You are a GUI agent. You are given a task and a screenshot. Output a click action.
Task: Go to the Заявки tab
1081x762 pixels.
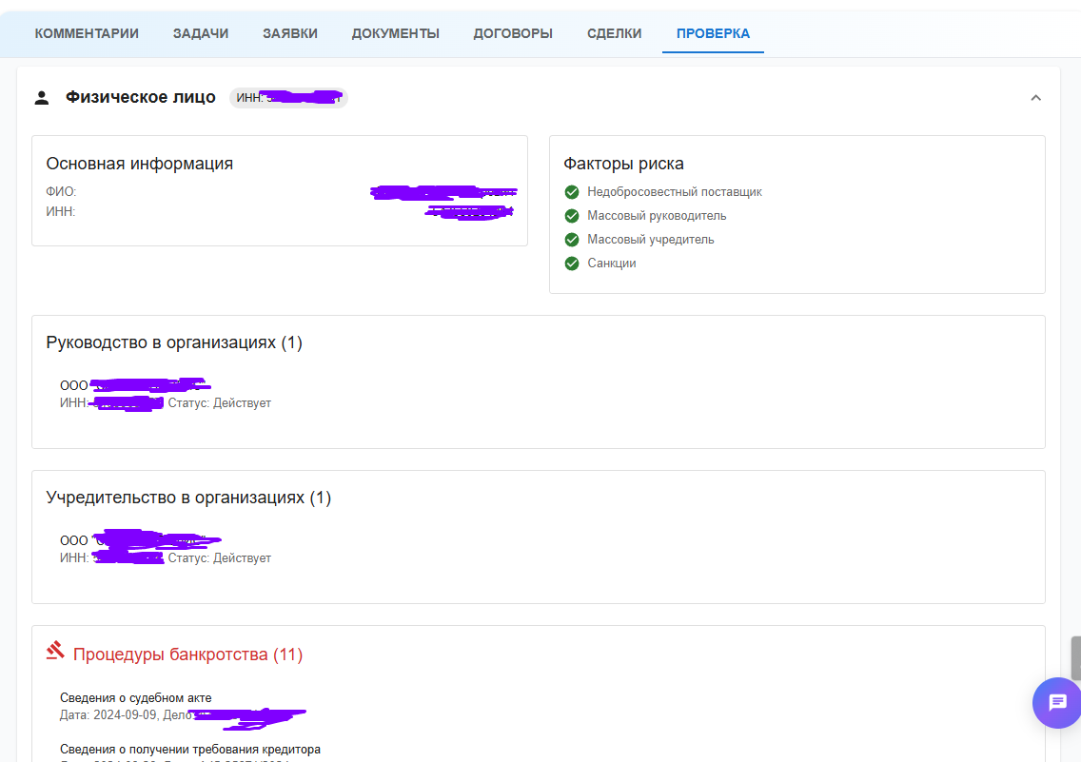tap(290, 33)
